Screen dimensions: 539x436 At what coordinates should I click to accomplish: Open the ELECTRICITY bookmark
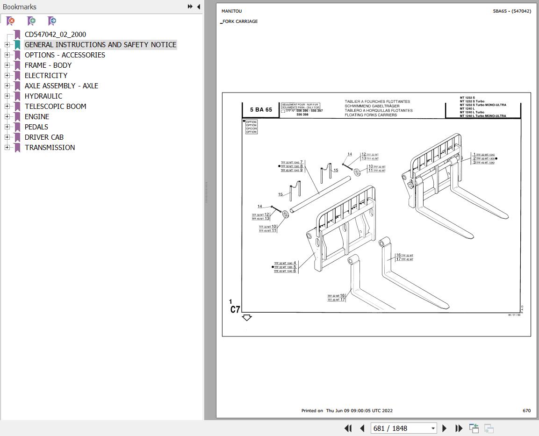point(46,76)
